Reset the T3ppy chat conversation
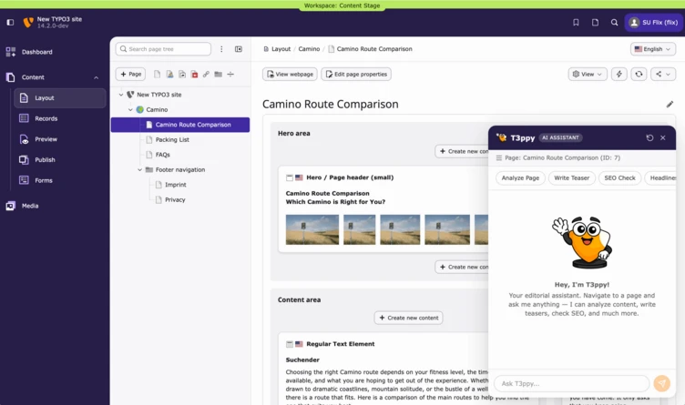Screen dimensions: 685x405 (649, 138)
